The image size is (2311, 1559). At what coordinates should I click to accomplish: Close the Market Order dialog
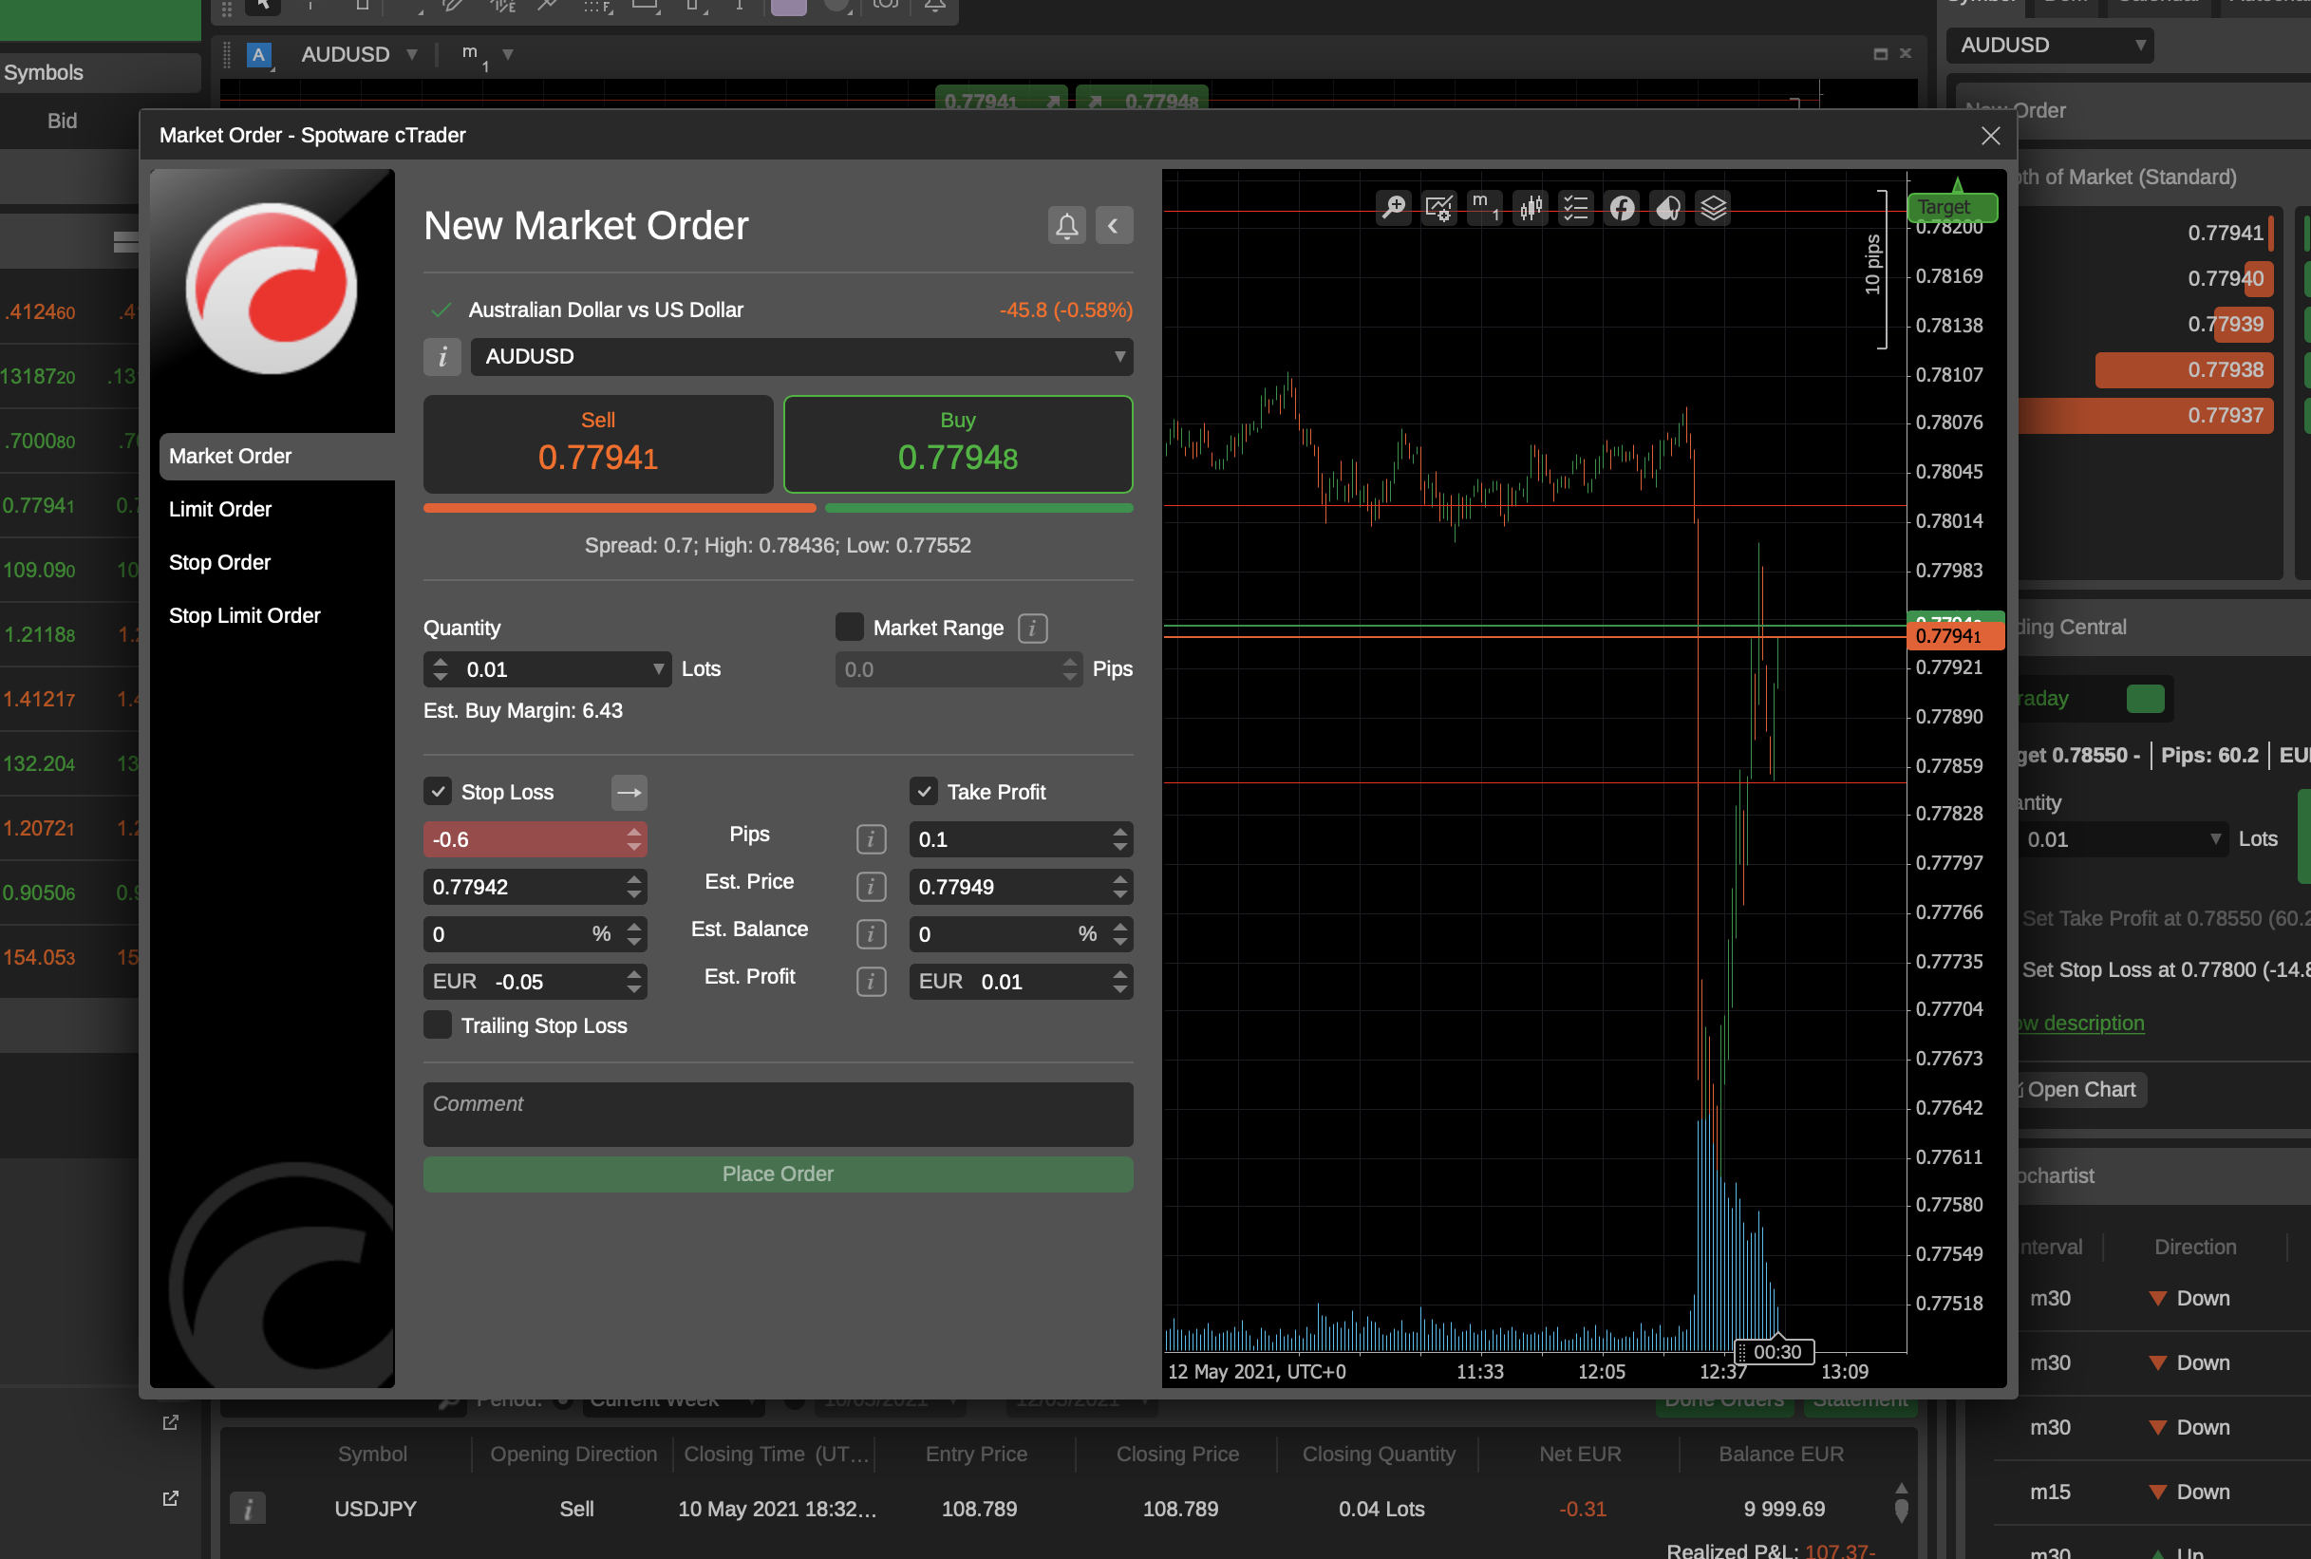pos(1990,135)
